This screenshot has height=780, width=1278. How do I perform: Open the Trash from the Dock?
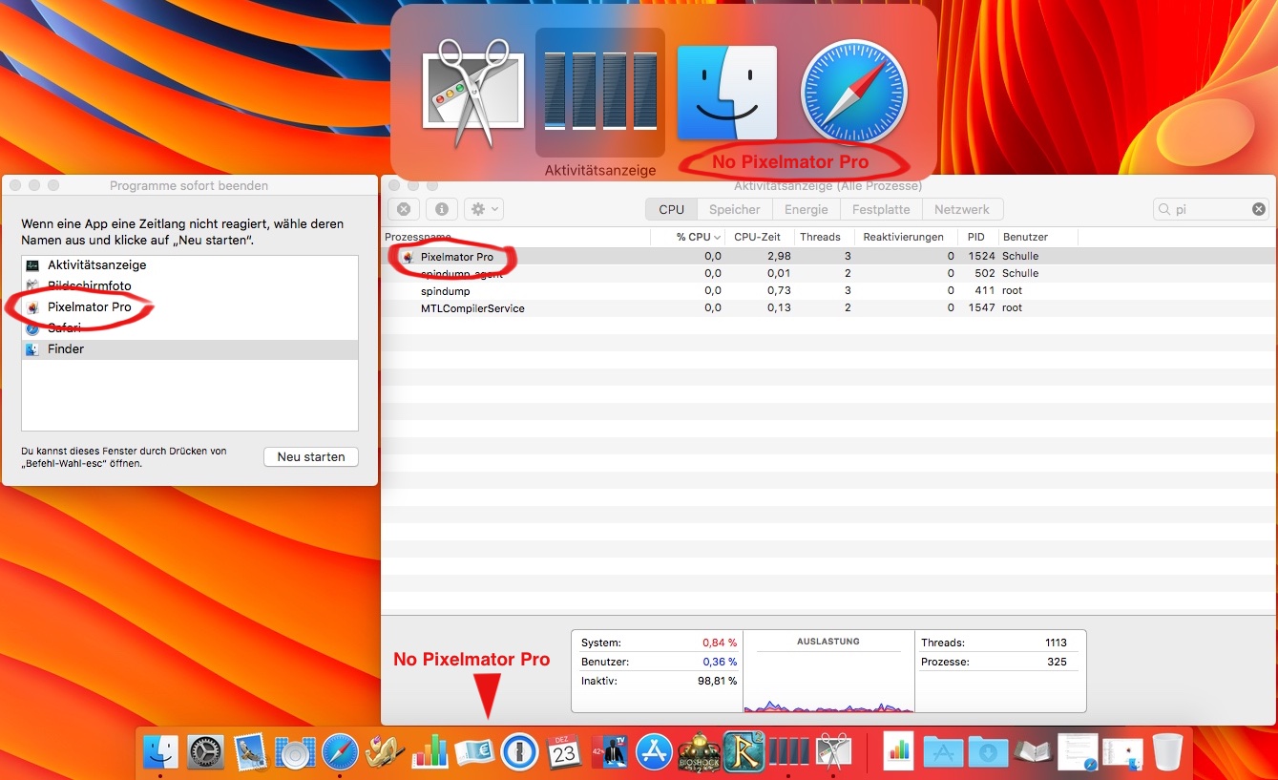point(1167,752)
